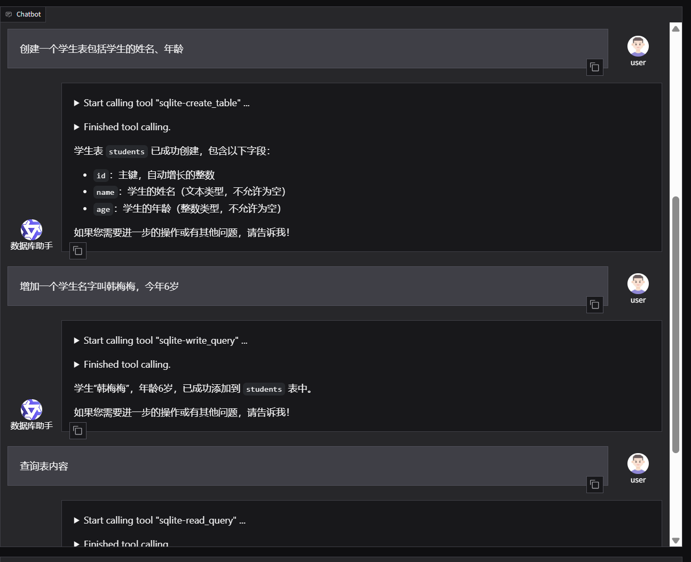Click the vertical scrollbar thumb
This screenshot has width=691, height=562.
[676, 324]
